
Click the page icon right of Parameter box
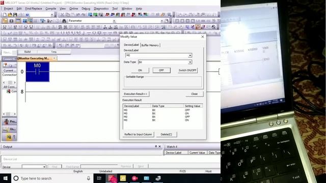pyautogui.click(x=167, y=21)
